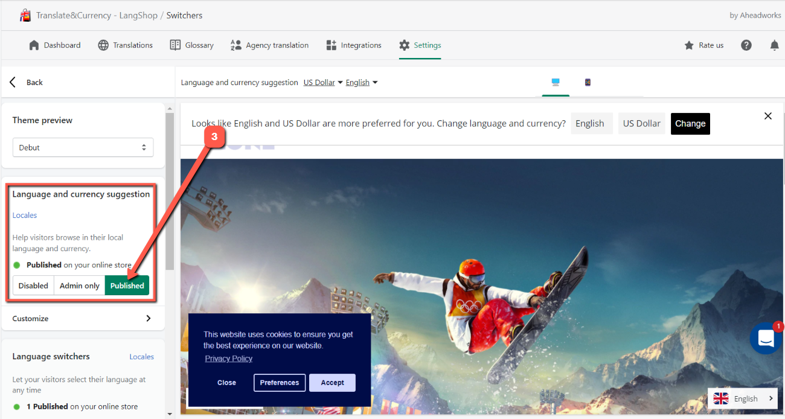Click the Switchers breadcrumb text
Screen dimensions: 785x419
[185, 15]
